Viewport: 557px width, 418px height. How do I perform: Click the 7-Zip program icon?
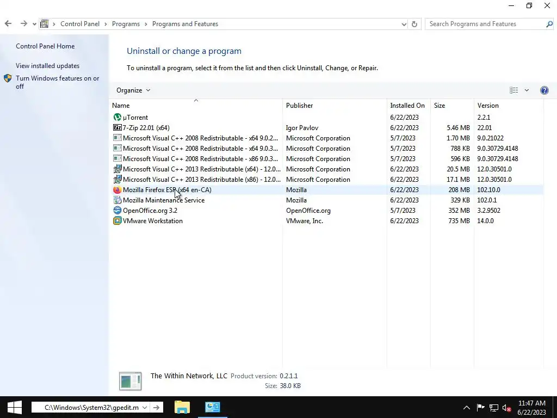[x=117, y=127]
